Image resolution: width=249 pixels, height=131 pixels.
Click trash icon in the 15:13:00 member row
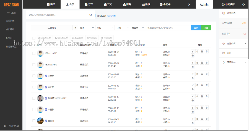(207, 74)
